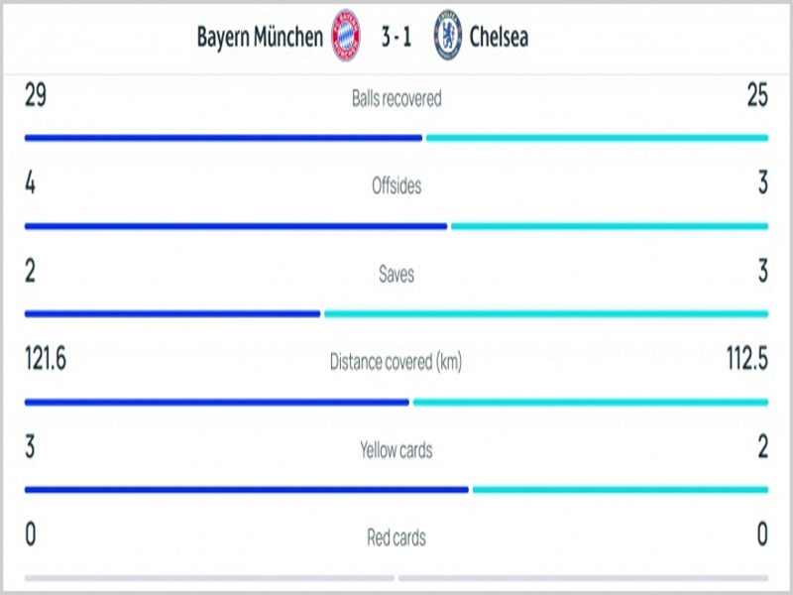Select the Balls recovered stat label
This screenshot has height=595, width=793.
pyautogui.click(x=396, y=98)
